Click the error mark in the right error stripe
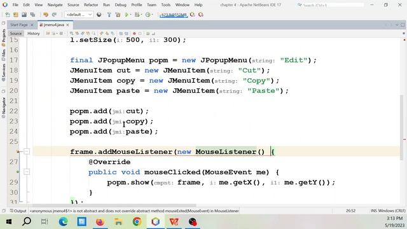 point(404,140)
